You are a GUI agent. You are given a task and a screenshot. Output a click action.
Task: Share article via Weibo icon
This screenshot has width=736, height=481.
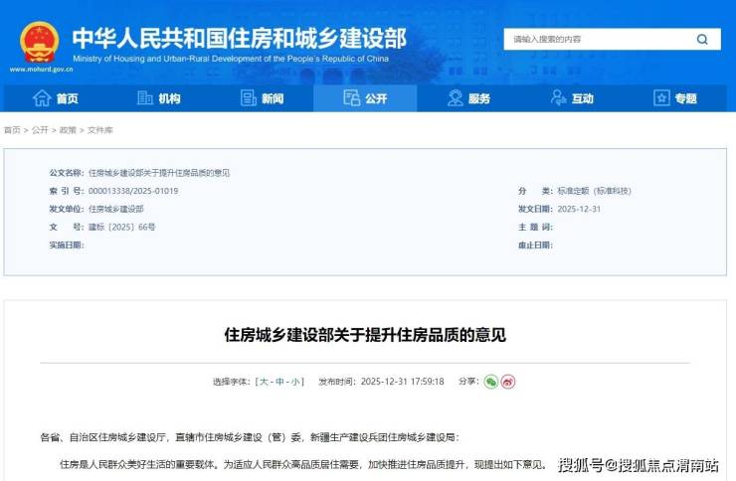tap(508, 382)
